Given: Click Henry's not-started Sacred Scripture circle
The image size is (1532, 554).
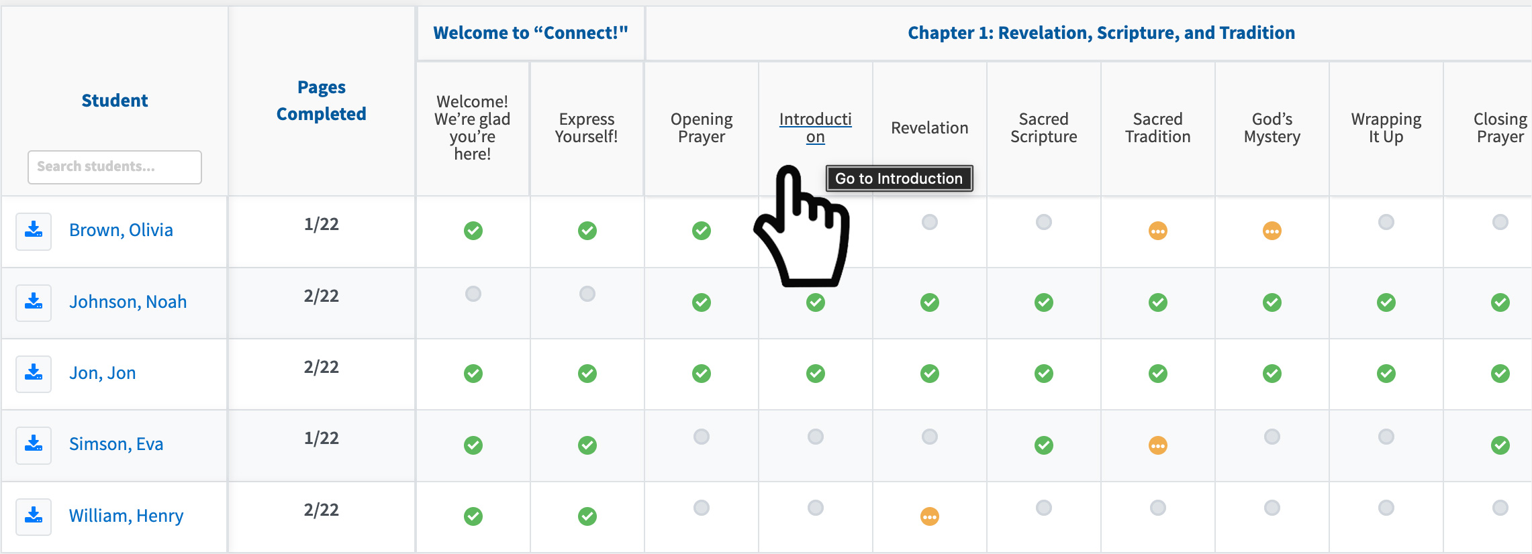Looking at the screenshot, I should pyautogui.click(x=1043, y=508).
